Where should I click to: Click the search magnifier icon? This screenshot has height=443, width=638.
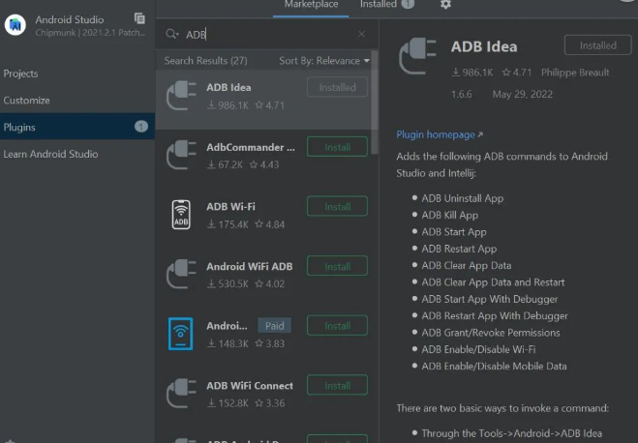click(171, 34)
